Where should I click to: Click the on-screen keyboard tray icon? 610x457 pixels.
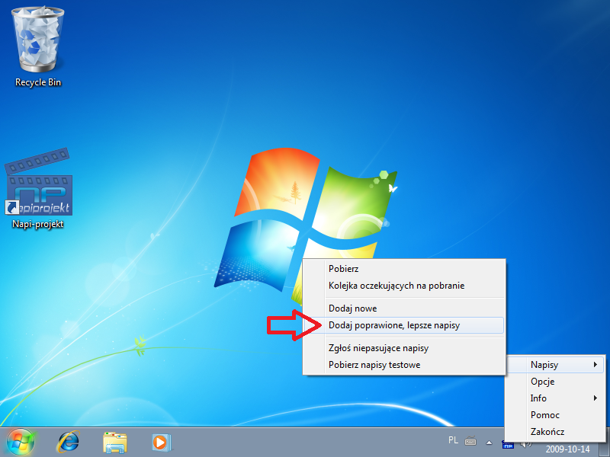click(x=470, y=442)
